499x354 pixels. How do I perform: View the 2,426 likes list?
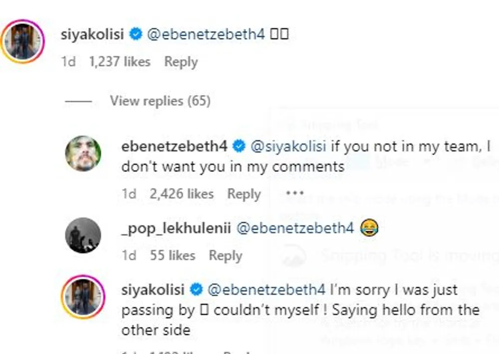182,194
